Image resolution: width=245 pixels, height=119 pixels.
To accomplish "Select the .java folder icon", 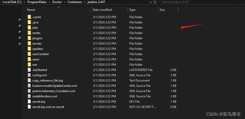I will coord(29,22).
